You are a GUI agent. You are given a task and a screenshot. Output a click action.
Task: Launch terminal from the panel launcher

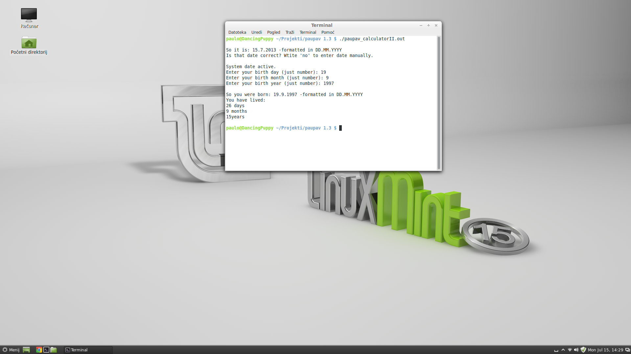[x=46, y=350]
